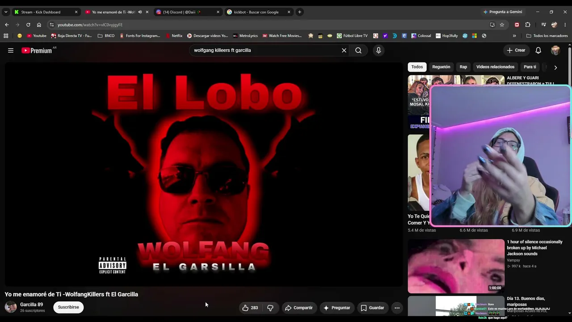Open the Youtube bookmark
Viewport: 572px width, 322px height.
click(x=37, y=36)
